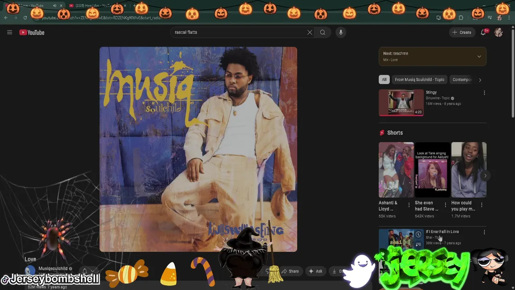This screenshot has height=290, width=515.
Task: Open options for 'Ashanti & Lloyd' short
Action: [x=409, y=205]
